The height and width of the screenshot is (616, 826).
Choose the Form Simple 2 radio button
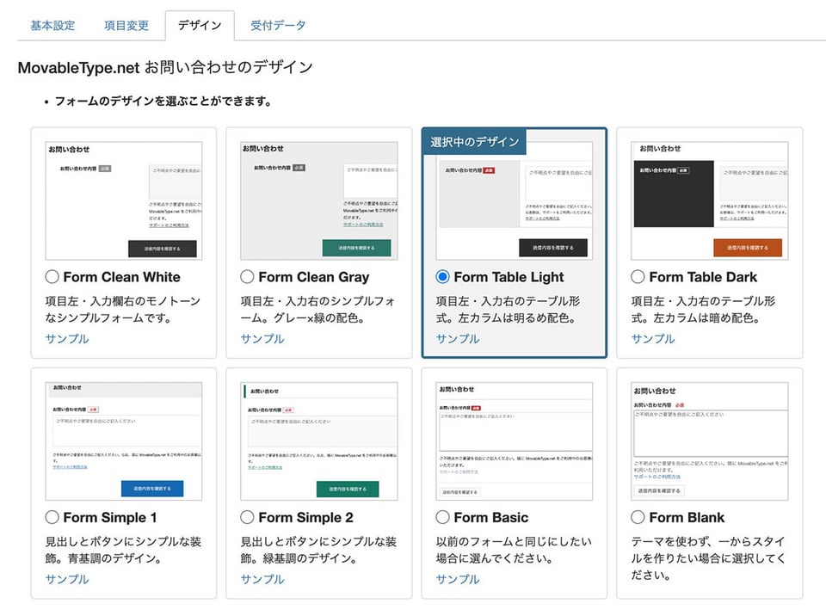(x=247, y=517)
